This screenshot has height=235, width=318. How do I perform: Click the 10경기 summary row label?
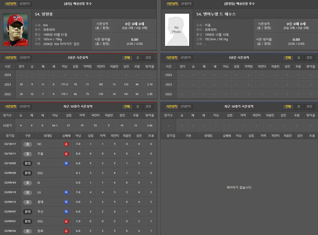7,126
